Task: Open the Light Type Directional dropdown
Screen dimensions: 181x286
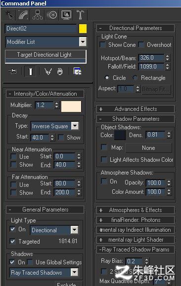Action: (75, 230)
